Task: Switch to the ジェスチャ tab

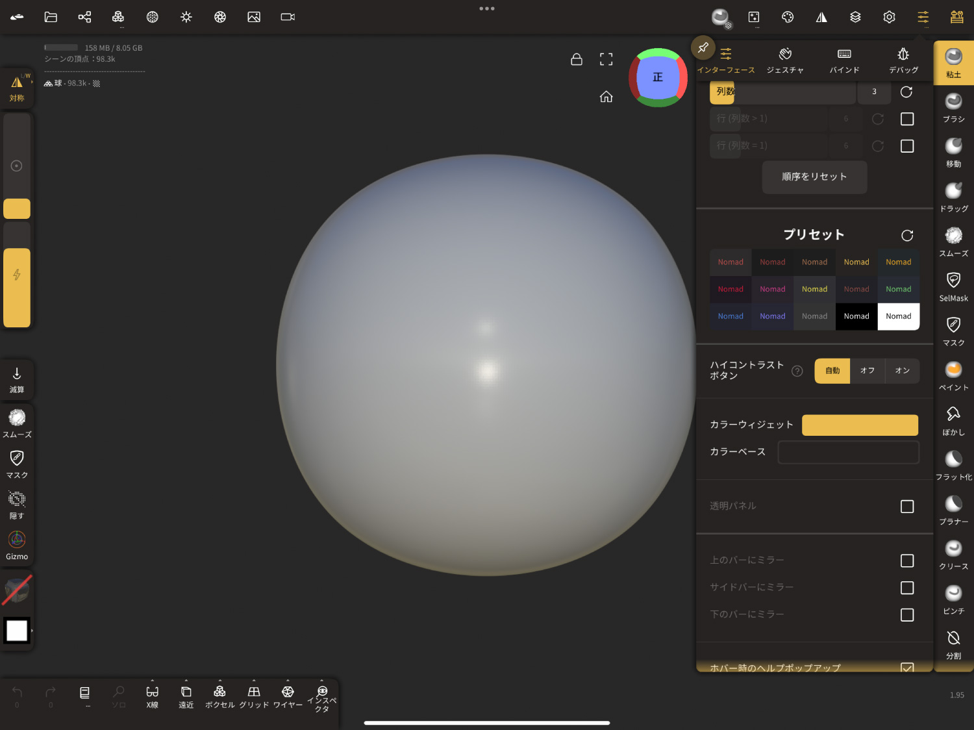Action: coord(785,60)
